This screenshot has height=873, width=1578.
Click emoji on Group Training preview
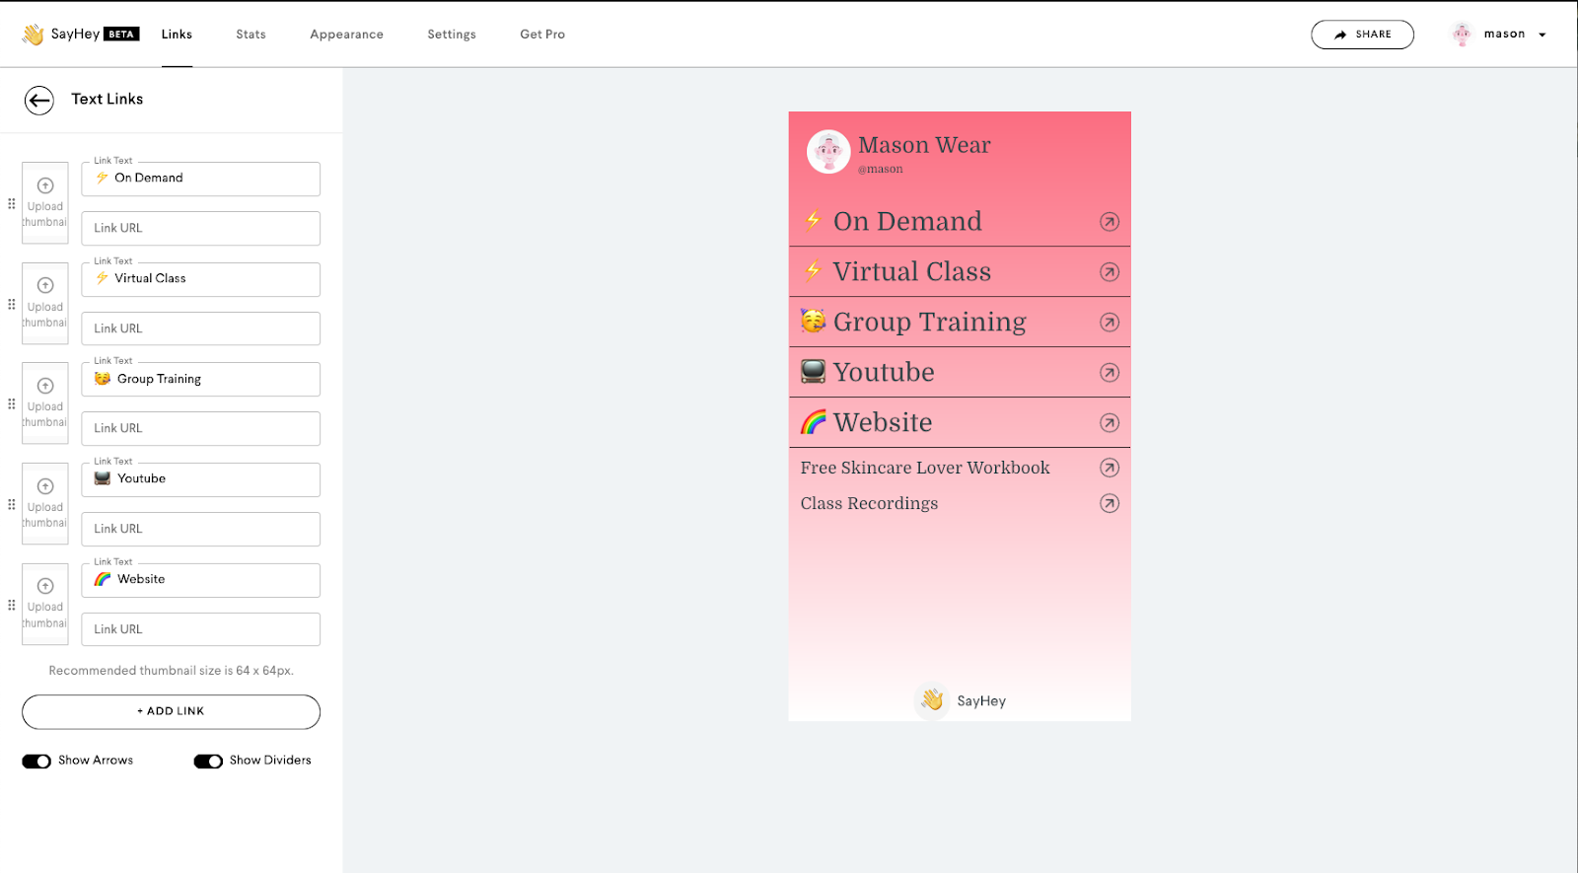coord(814,321)
